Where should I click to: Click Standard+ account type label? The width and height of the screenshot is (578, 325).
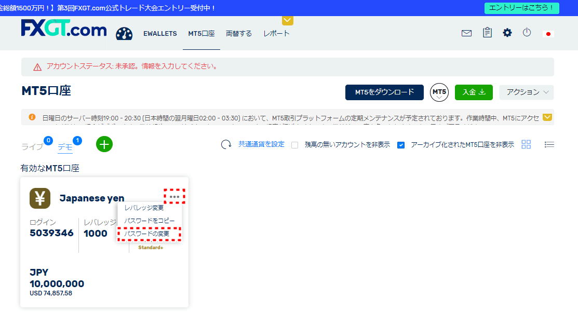(151, 248)
